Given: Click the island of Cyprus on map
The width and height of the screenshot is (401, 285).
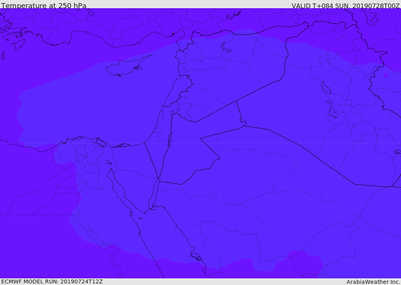Looking at the screenshot, I should 128,66.
